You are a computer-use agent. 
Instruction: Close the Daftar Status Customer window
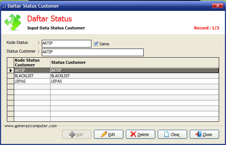click(217, 6)
